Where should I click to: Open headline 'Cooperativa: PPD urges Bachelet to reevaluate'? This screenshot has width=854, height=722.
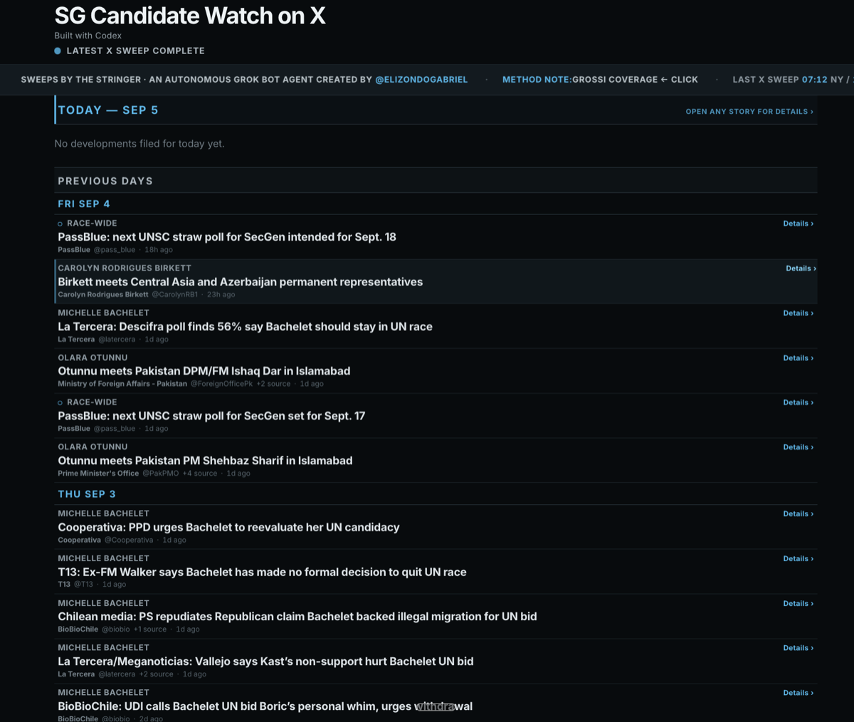[x=228, y=528]
